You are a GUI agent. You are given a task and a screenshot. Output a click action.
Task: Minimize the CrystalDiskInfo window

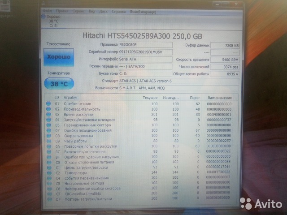click(x=217, y=4)
